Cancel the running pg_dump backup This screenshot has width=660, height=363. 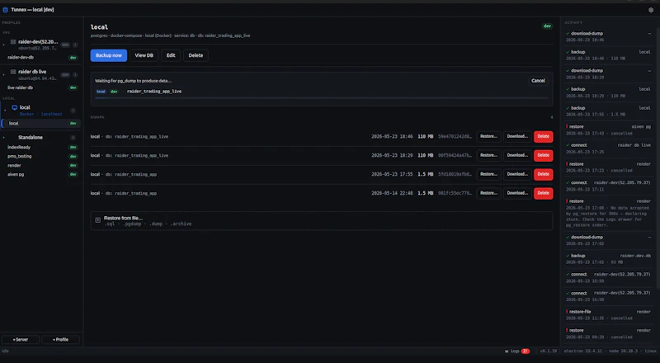538,81
